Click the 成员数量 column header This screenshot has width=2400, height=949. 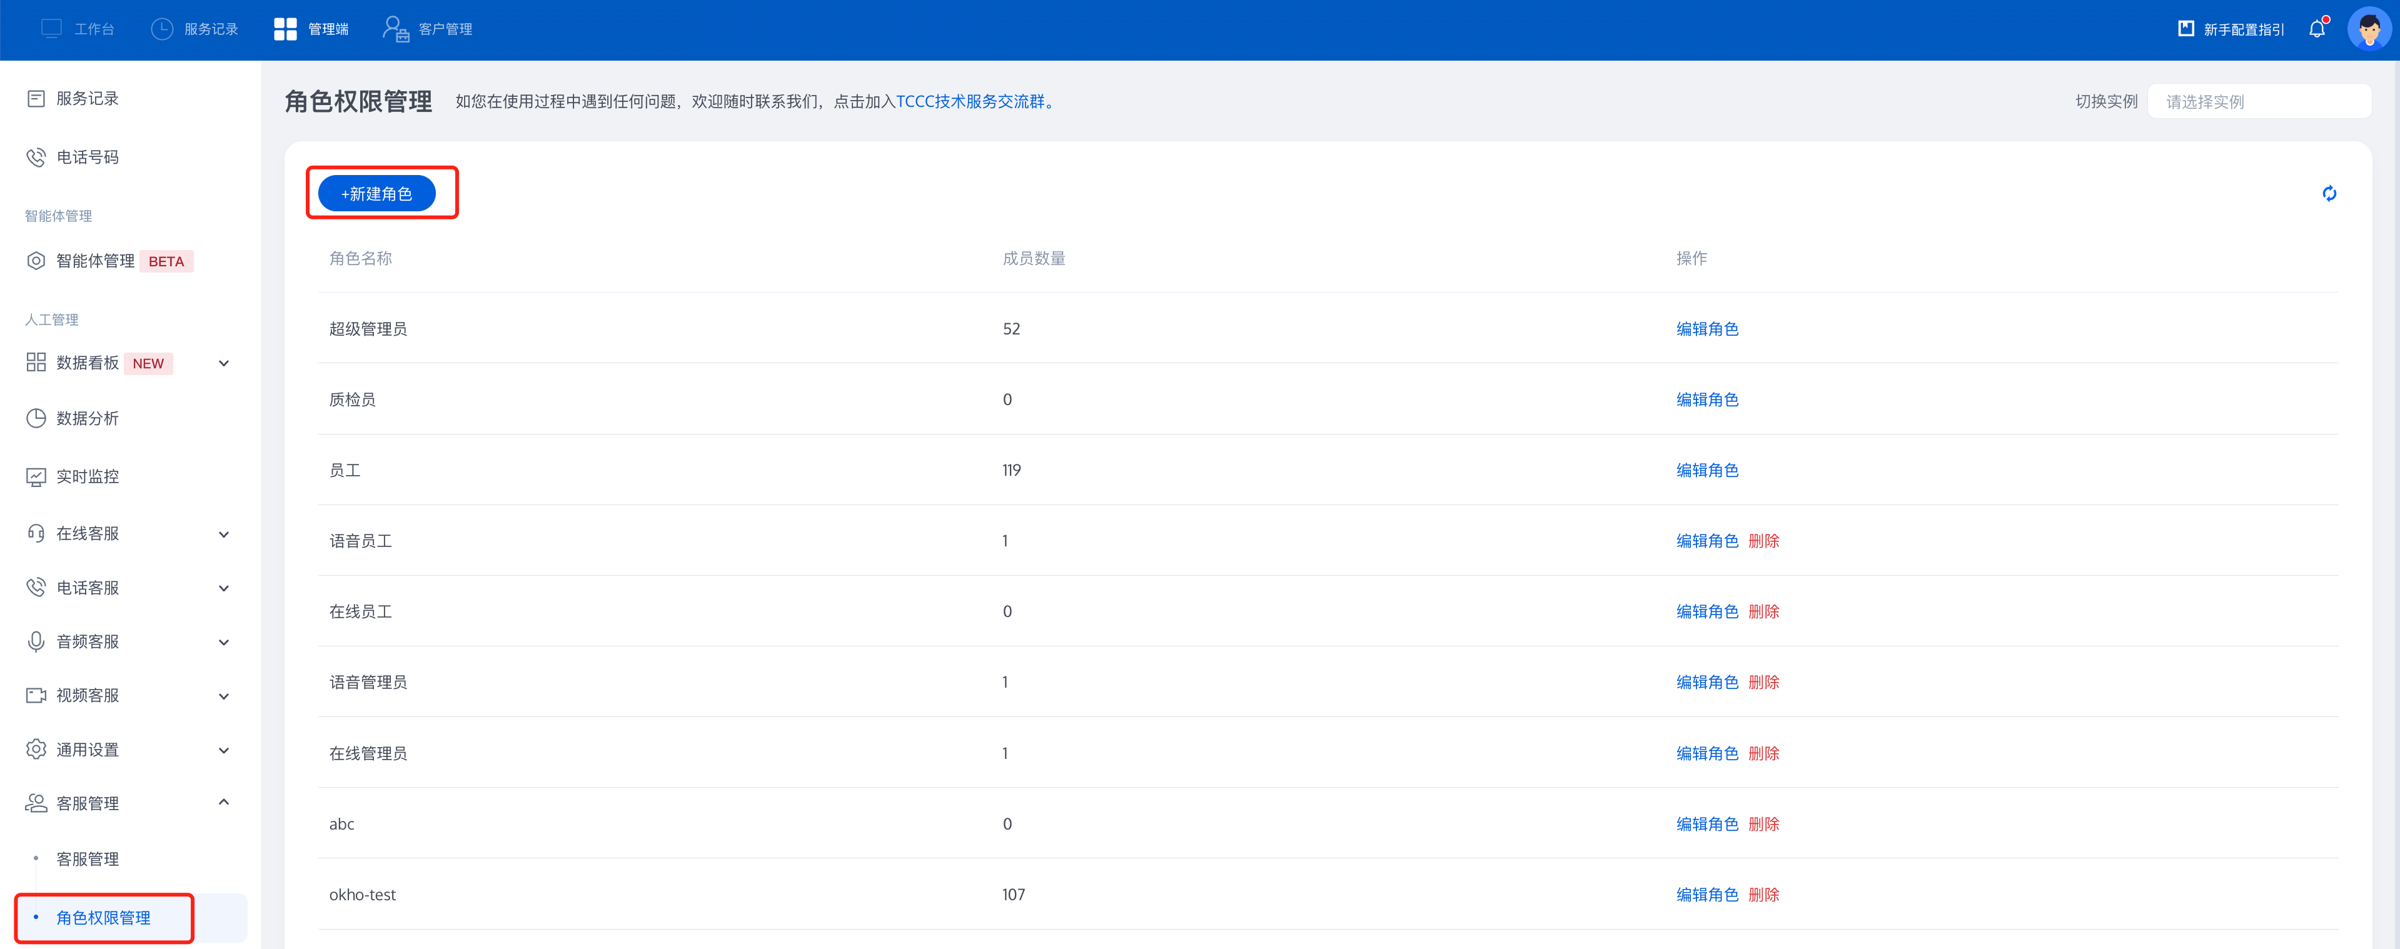(1033, 258)
